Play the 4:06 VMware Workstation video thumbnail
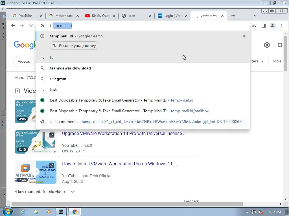 tap(25, 111)
